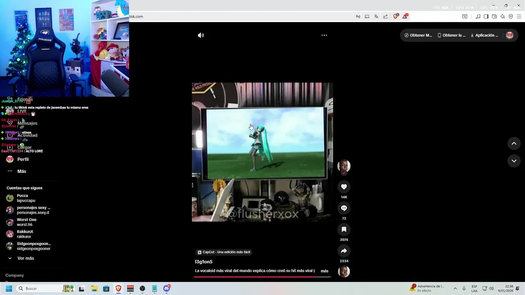
Task: Open the Brave browser taskbar icon
Action: point(118,288)
